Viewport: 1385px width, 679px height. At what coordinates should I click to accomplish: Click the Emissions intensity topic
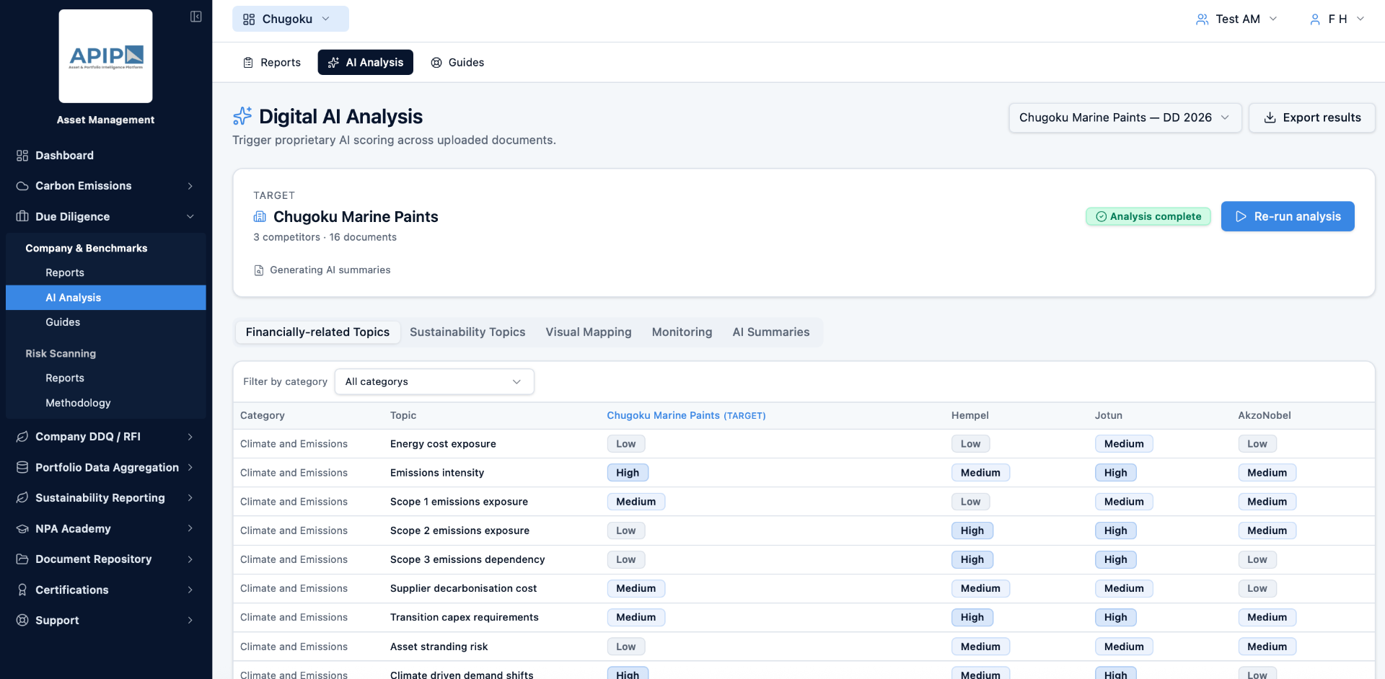pos(437,473)
